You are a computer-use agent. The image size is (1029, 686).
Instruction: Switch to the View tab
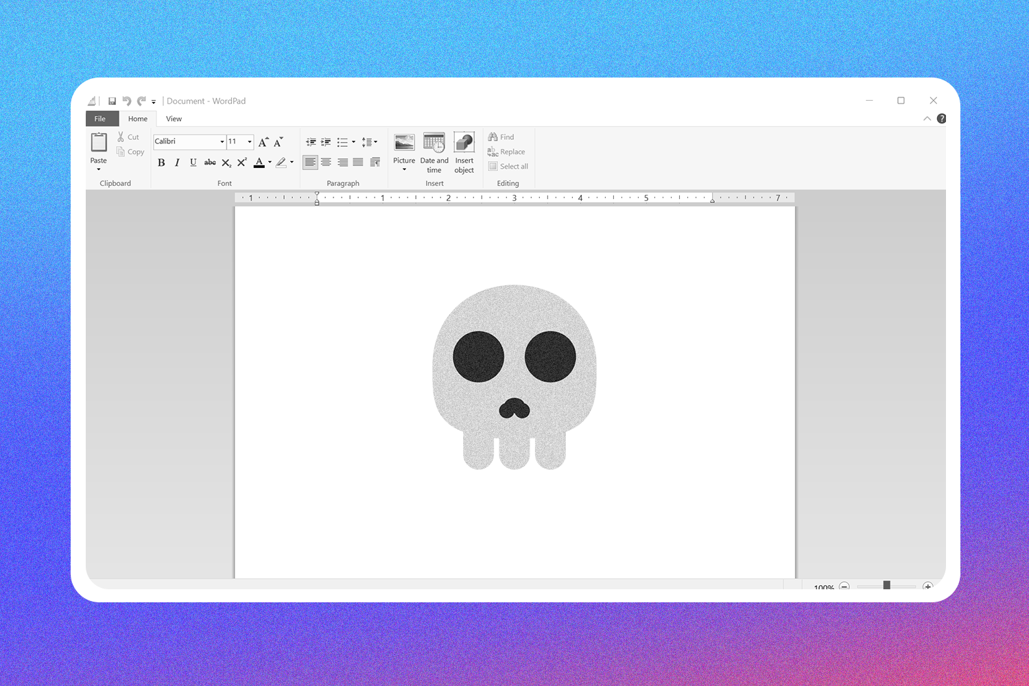[x=174, y=119]
